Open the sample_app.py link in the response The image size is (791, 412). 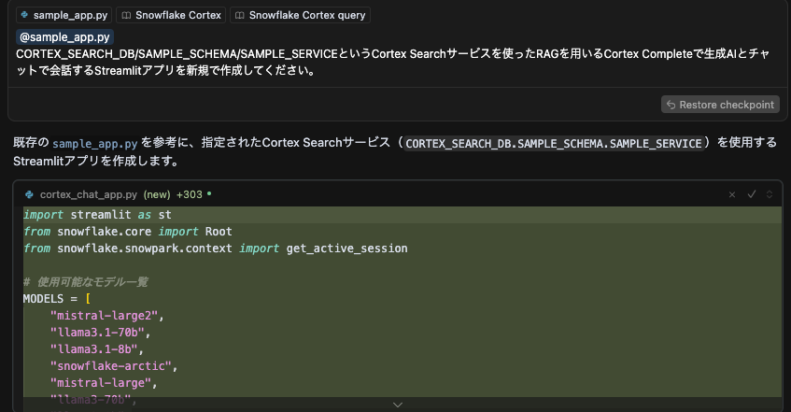coord(95,143)
